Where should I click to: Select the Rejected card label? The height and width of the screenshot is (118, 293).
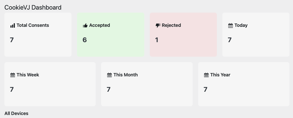pos(171,25)
